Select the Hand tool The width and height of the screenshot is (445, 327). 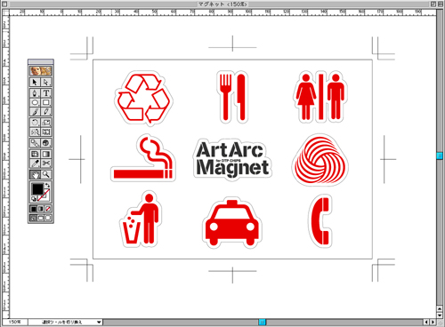(35, 174)
